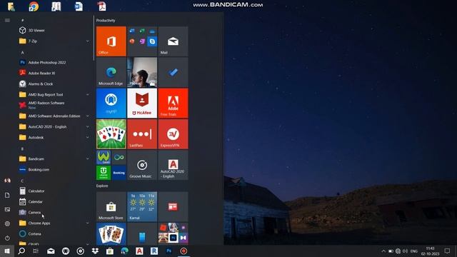
Task: Open AutoCAD from the taskbar
Action: click(x=139, y=251)
